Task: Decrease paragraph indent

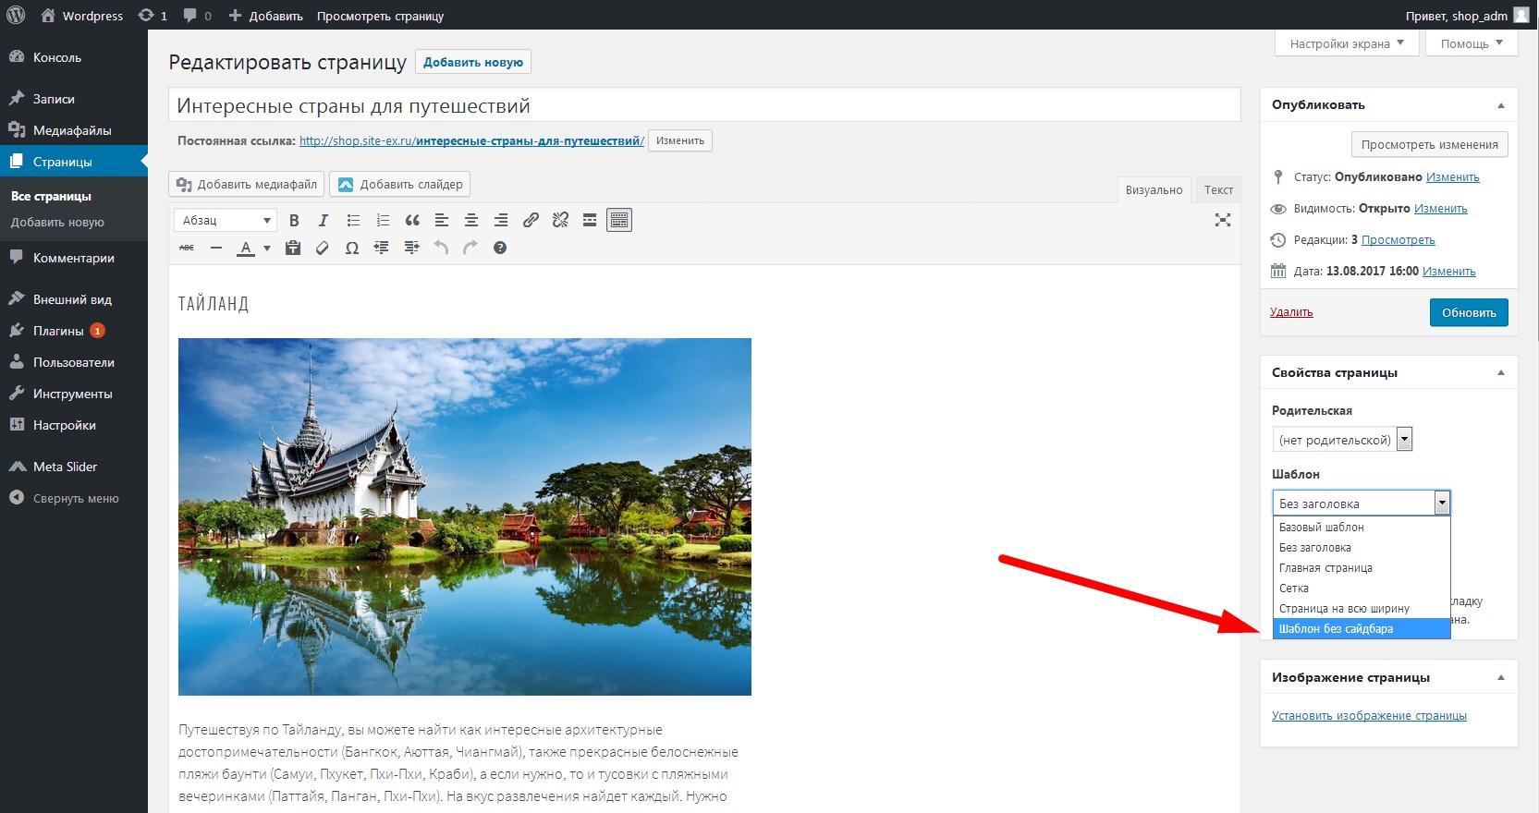Action: click(x=382, y=248)
